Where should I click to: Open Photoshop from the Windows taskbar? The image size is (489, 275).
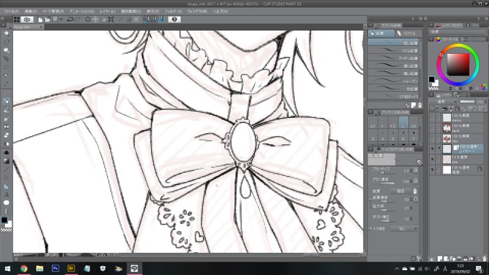(x=56, y=268)
